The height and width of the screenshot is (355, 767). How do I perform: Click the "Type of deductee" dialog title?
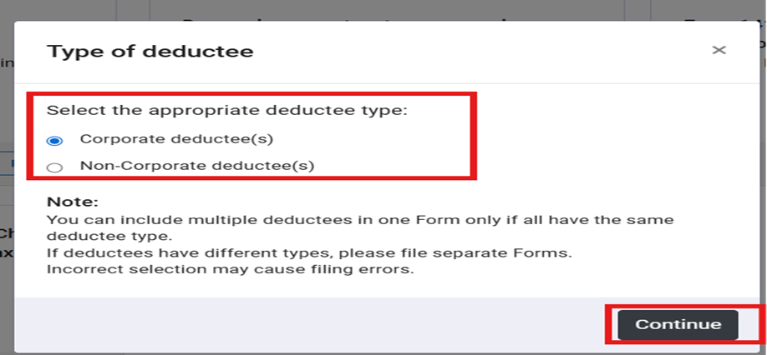coord(150,52)
